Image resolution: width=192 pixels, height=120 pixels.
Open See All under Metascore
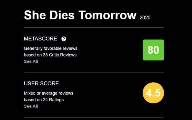point(31,62)
